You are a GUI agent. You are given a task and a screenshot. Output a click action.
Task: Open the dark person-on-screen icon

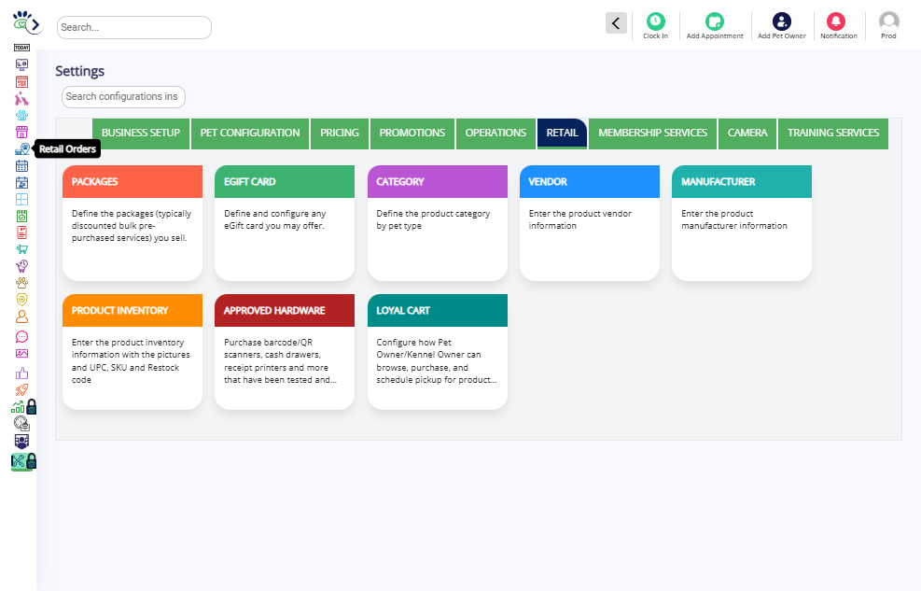tap(21, 441)
